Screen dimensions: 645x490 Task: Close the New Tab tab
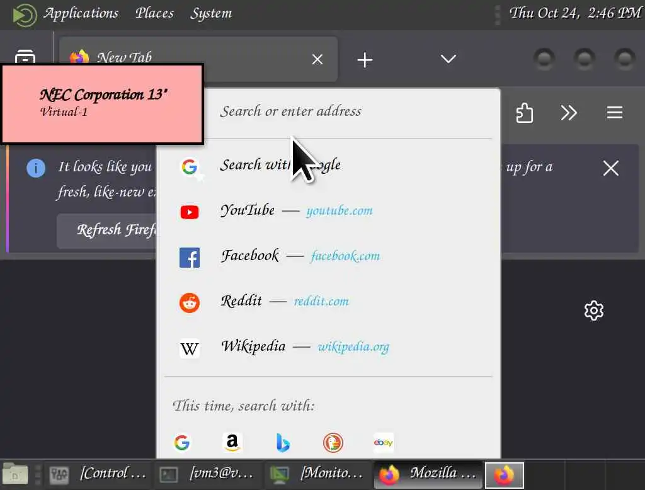tap(317, 60)
